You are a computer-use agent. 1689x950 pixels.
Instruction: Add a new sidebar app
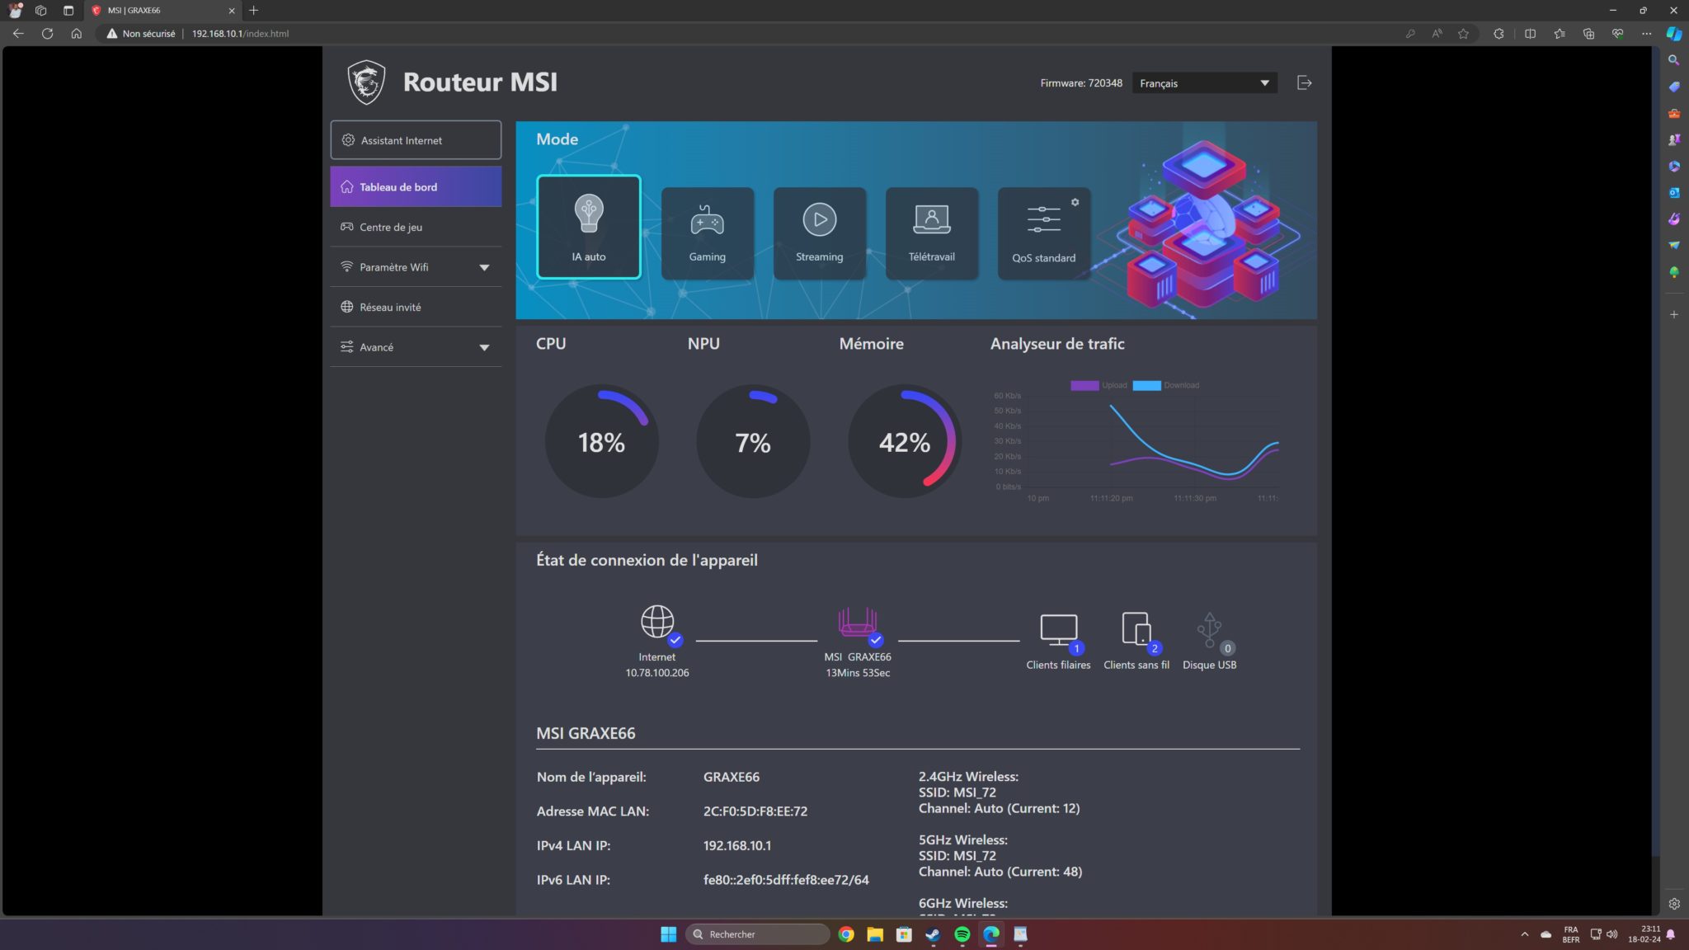1673,314
